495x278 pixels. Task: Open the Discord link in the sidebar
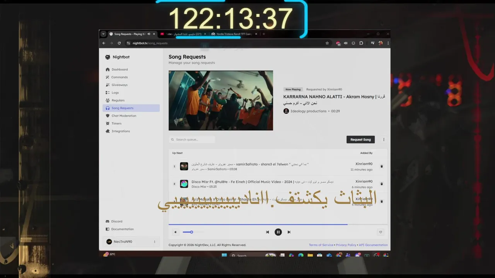(x=114, y=221)
